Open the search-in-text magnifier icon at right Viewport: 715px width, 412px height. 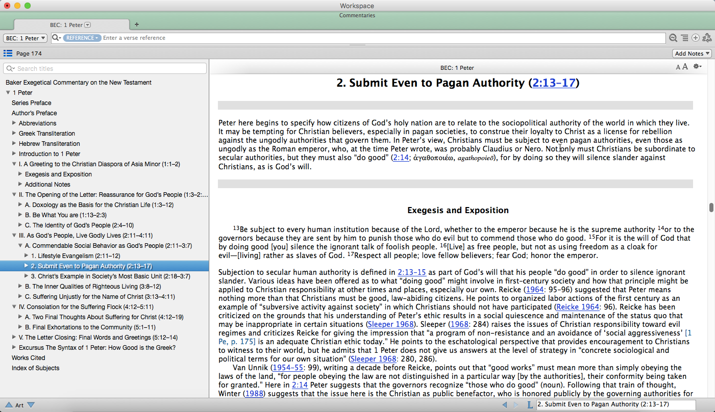click(673, 38)
